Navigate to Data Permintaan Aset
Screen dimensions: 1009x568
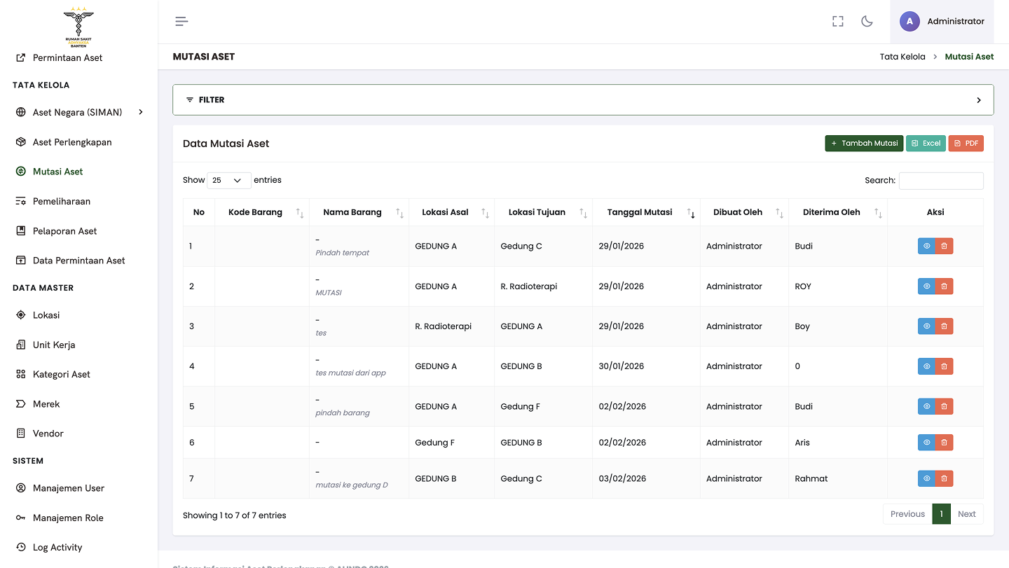pyautogui.click(x=78, y=261)
